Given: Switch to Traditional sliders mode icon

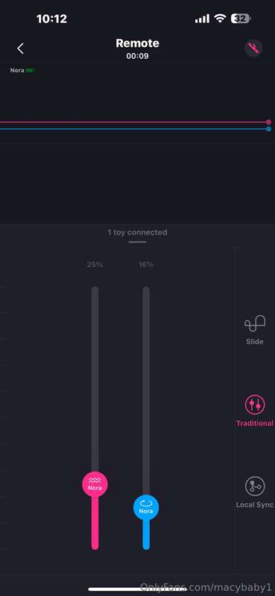Looking at the screenshot, I should point(254,405).
